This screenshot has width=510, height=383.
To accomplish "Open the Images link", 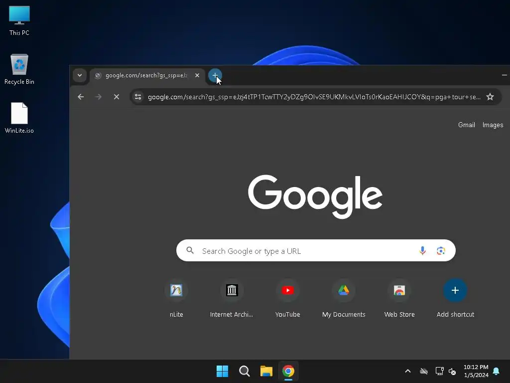I will point(493,125).
